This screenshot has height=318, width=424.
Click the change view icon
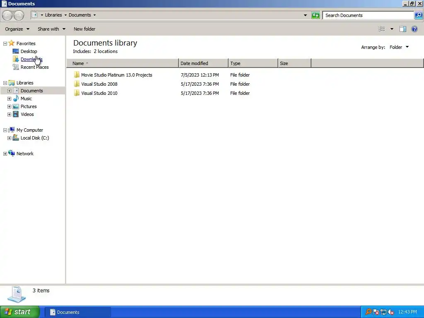[381, 29]
